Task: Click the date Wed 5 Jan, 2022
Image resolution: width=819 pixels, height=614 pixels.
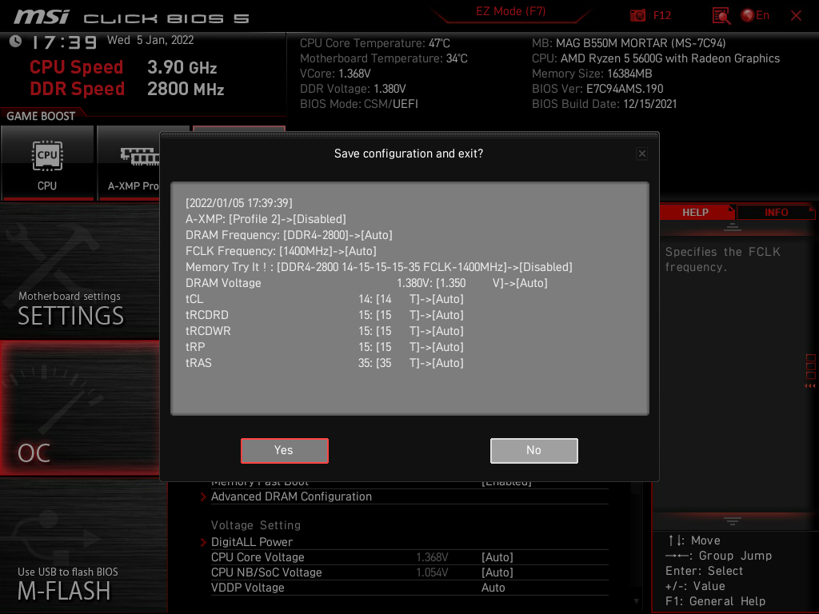Action: tap(150, 40)
